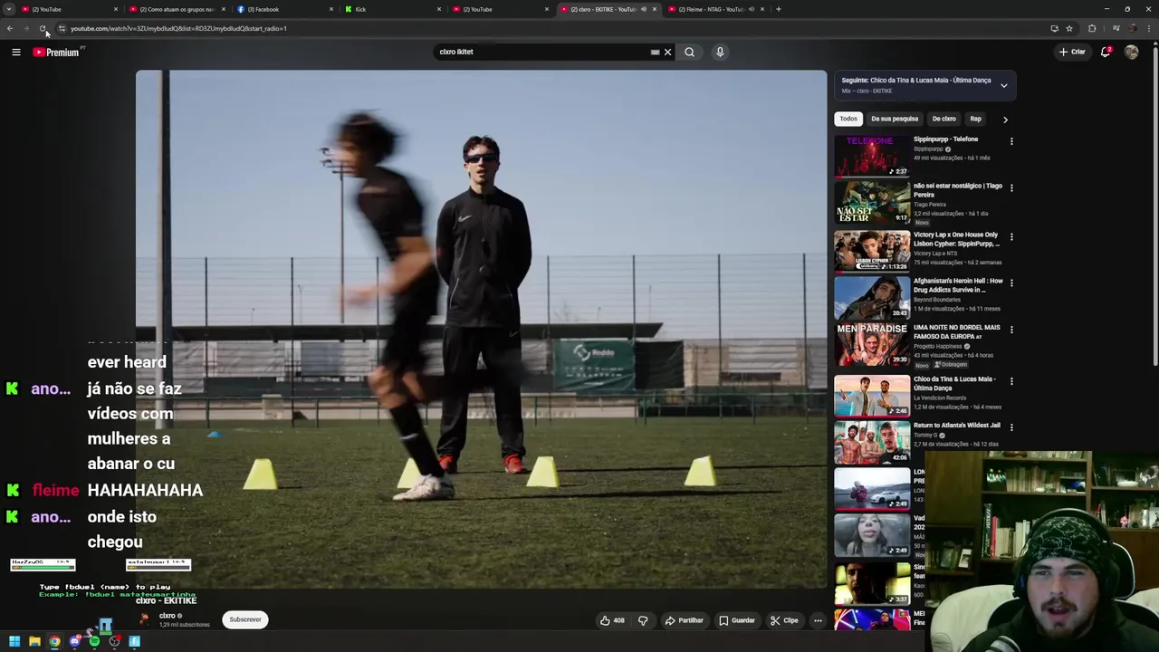
Task: Open the account avatar menu
Action: coord(1131,53)
